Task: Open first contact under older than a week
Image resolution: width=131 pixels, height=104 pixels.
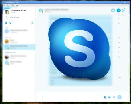Action: pos(19,57)
